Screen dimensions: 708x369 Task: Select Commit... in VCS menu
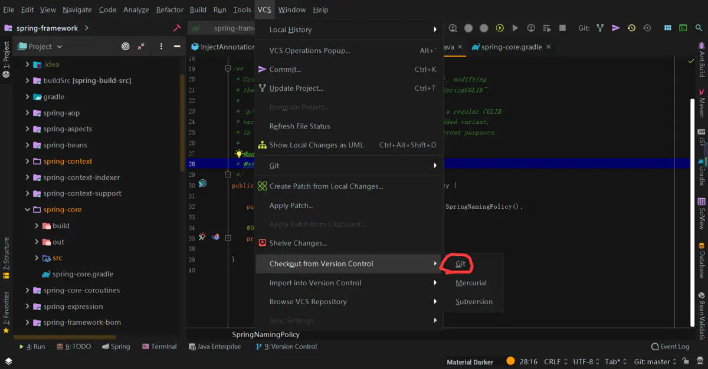coord(349,70)
